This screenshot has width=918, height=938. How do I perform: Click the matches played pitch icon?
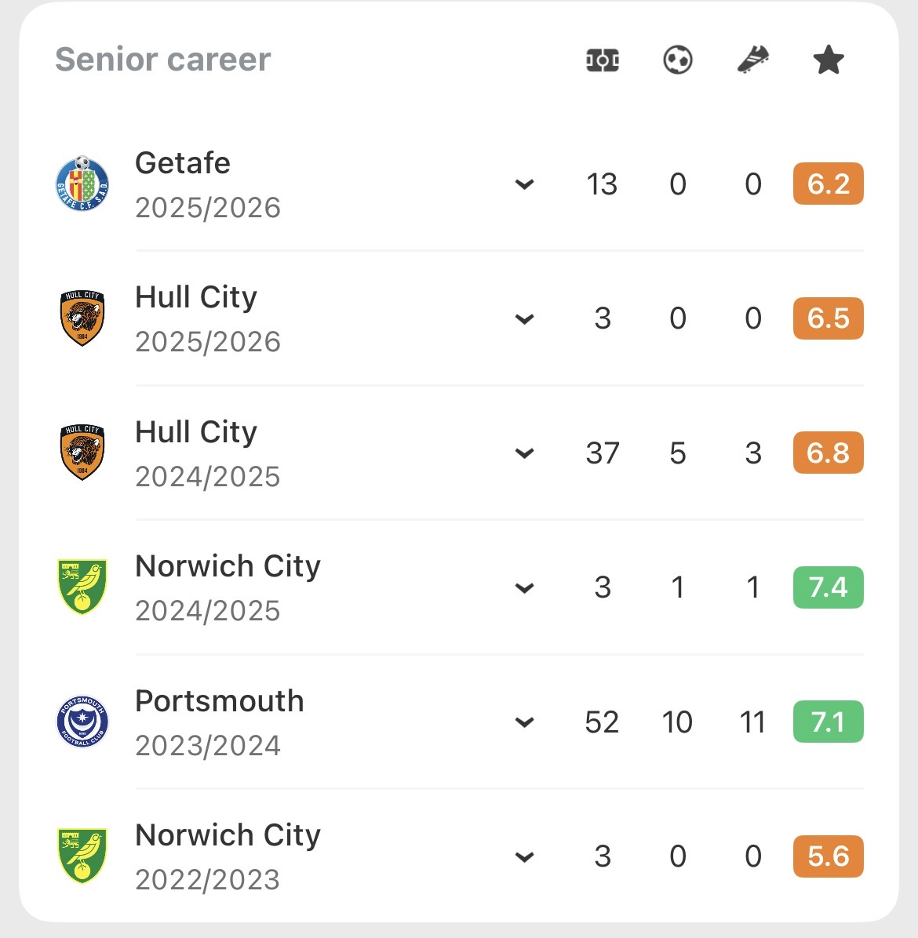click(602, 60)
